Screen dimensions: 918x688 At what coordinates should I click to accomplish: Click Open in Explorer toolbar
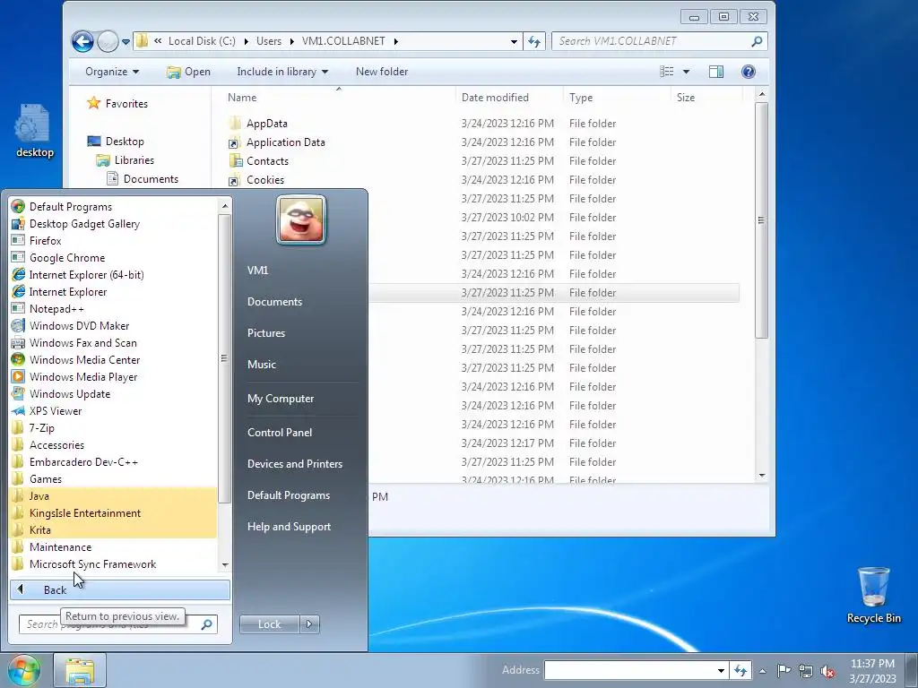coord(188,72)
